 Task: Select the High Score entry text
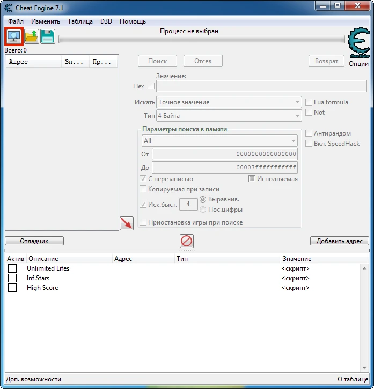click(x=42, y=288)
